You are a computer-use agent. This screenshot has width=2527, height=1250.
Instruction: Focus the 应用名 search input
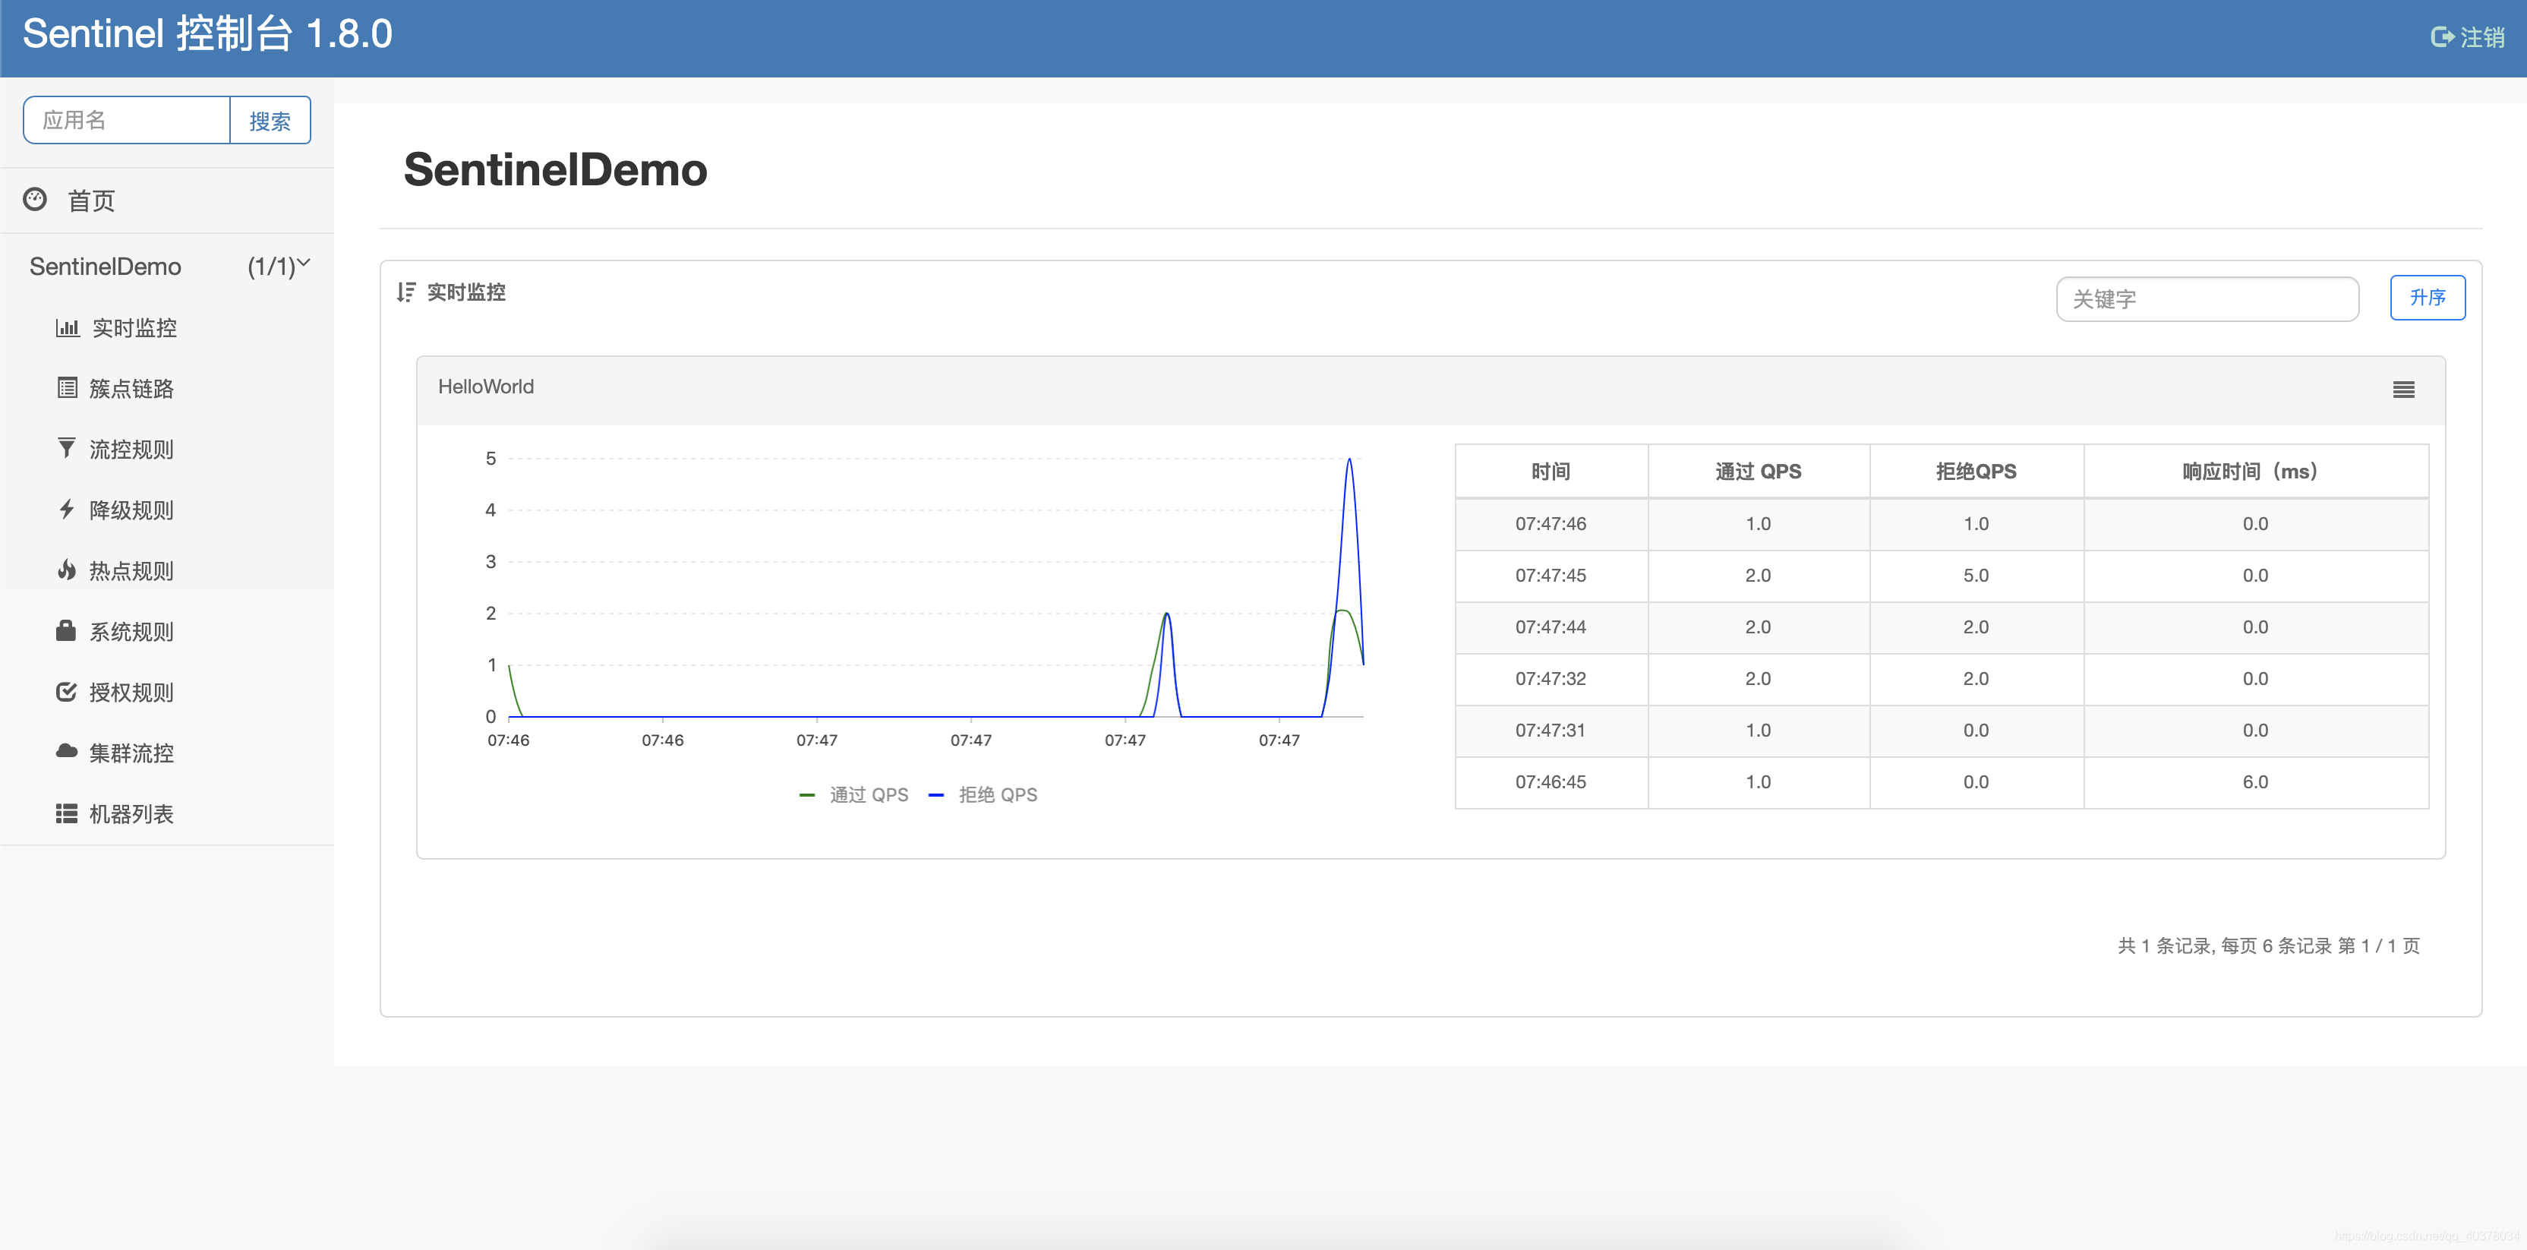(127, 121)
